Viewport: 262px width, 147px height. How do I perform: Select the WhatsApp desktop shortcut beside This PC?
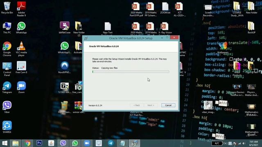tap(21, 28)
